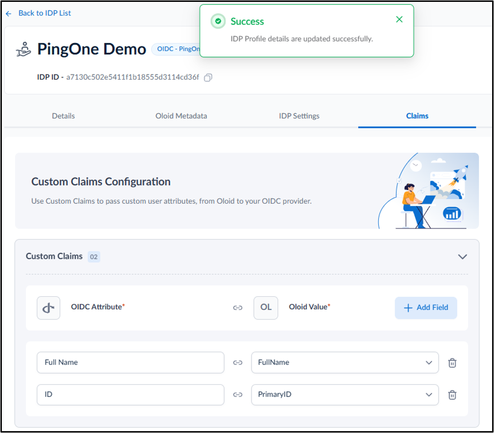Delete the Full Name claim row

[x=452, y=363]
